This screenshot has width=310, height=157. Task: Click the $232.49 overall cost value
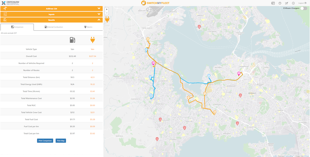tap(72, 56)
